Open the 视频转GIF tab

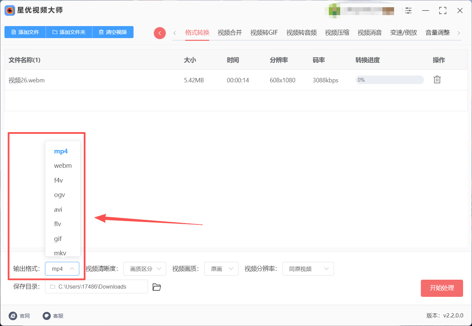click(x=264, y=33)
